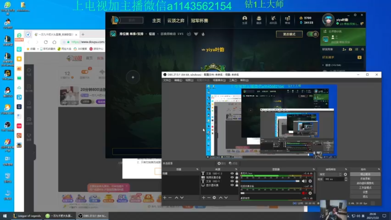Toggle lock on 视频采集设备 source

(237, 177)
